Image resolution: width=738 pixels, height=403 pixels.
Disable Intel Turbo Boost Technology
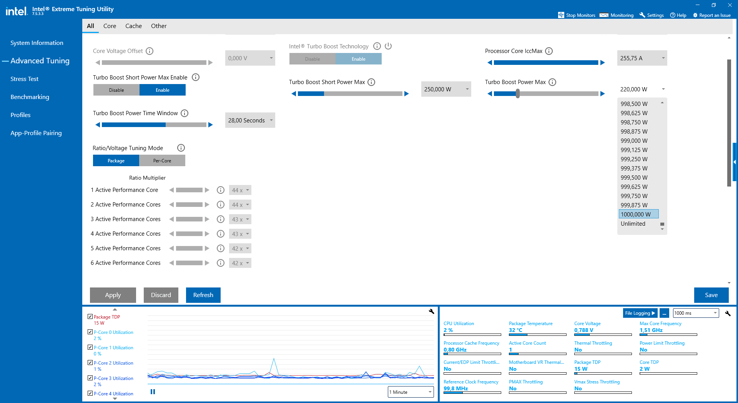312,59
